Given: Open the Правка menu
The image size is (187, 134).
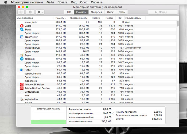Looking at the screenshot, I should pyautogui.click(x=62, y=2).
